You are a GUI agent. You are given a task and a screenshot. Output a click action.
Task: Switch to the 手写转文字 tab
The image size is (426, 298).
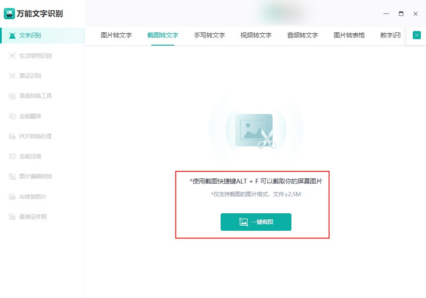pos(210,36)
